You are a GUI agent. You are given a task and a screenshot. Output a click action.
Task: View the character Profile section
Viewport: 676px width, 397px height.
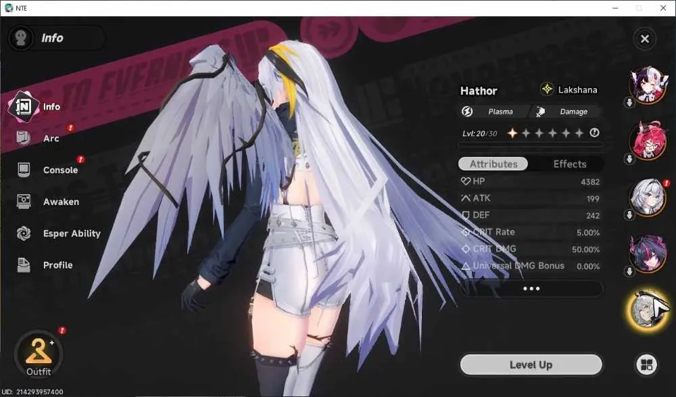[x=45, y=265]
